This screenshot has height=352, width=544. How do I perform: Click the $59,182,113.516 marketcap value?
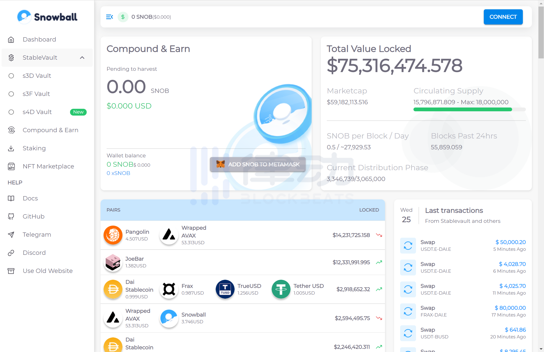tap(347, 102)
